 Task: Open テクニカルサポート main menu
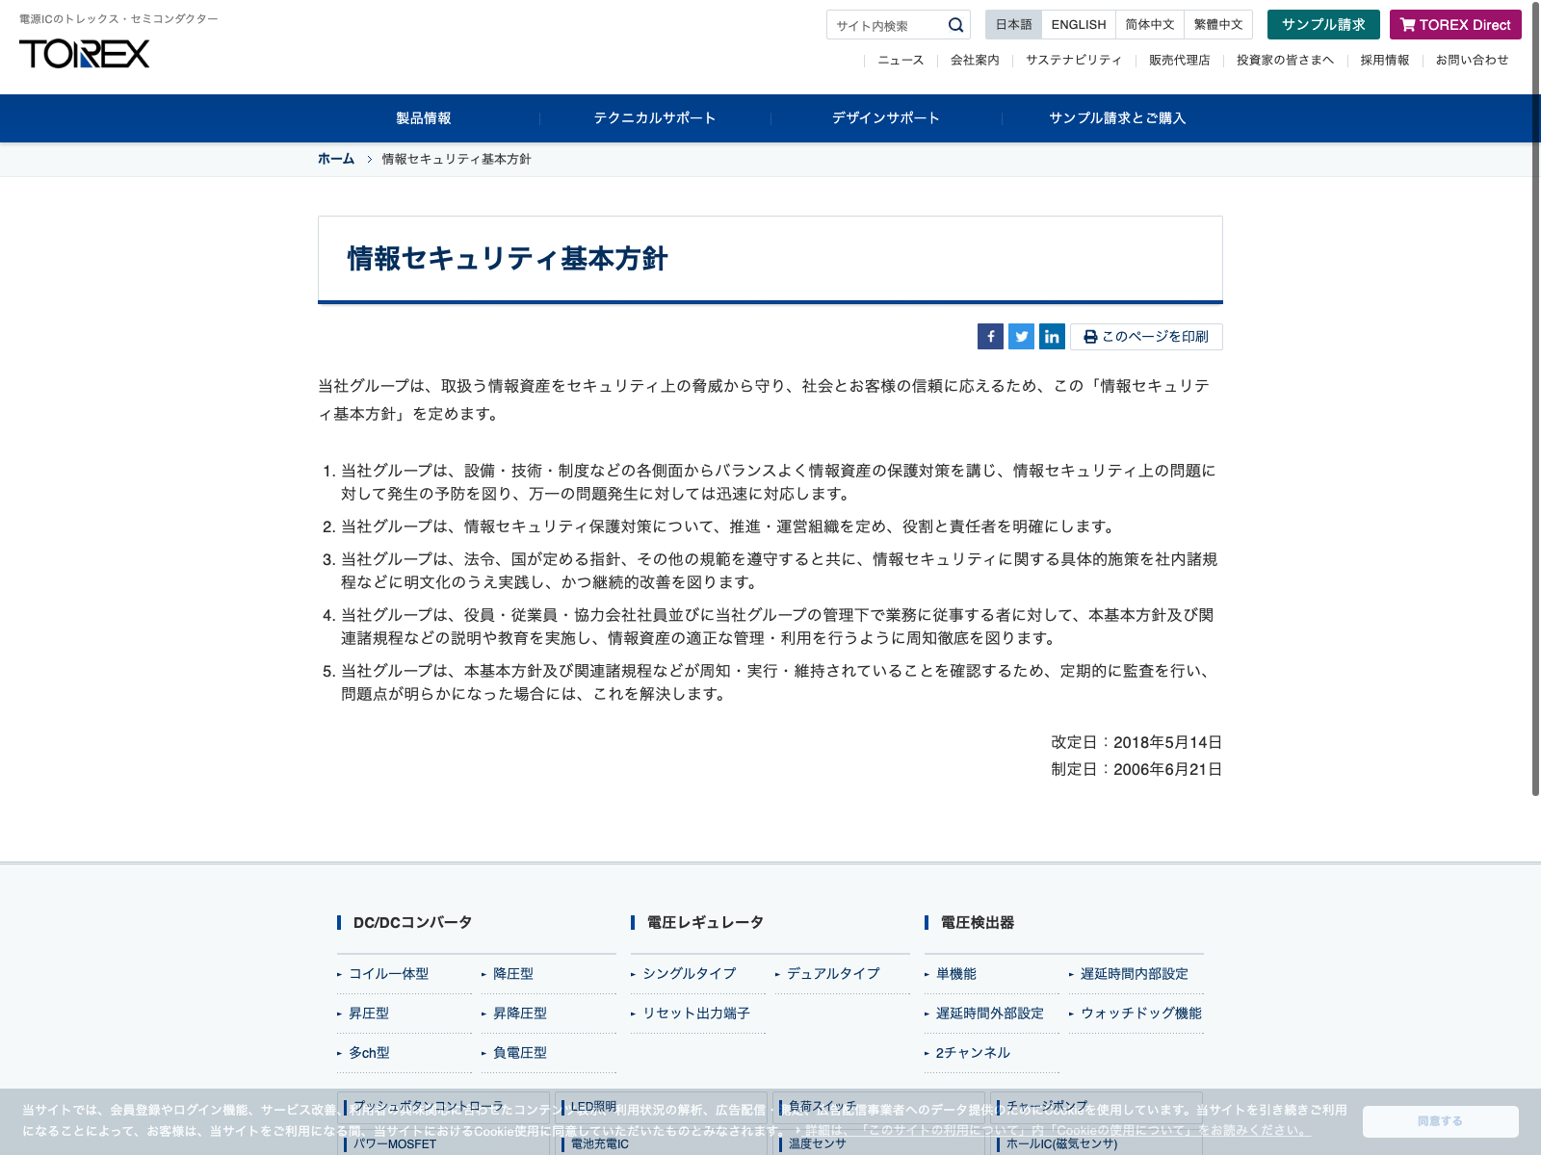pyautogui.click(x=655, y=118)
